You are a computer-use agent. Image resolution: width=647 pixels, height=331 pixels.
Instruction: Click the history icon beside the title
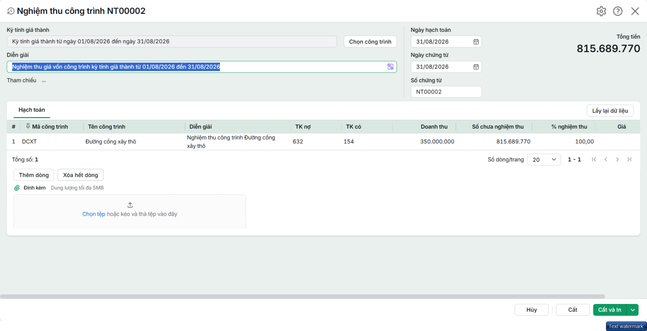tap(11, 11)
